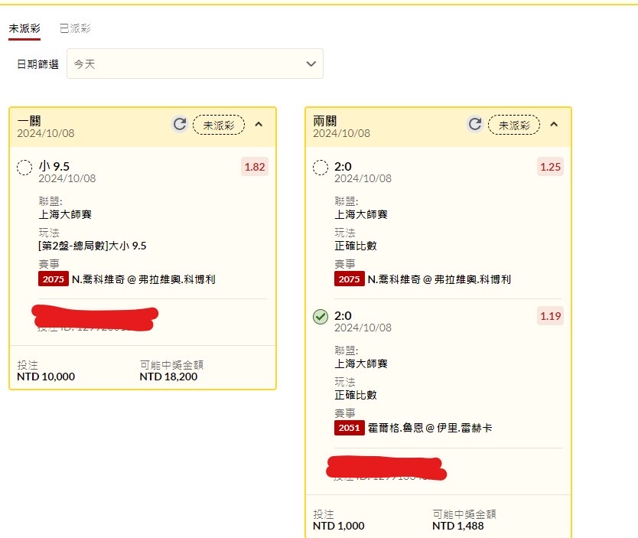Select the 未派彩 tab

click(24, 28)
